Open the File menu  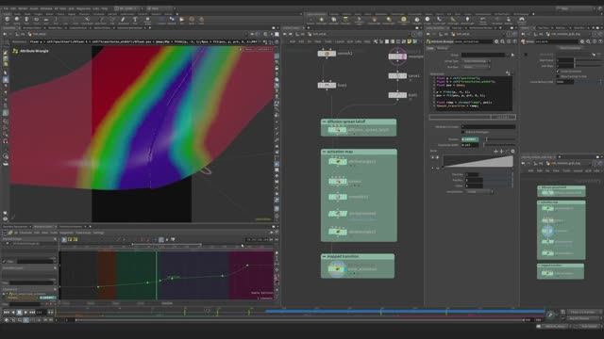[6, 8]
